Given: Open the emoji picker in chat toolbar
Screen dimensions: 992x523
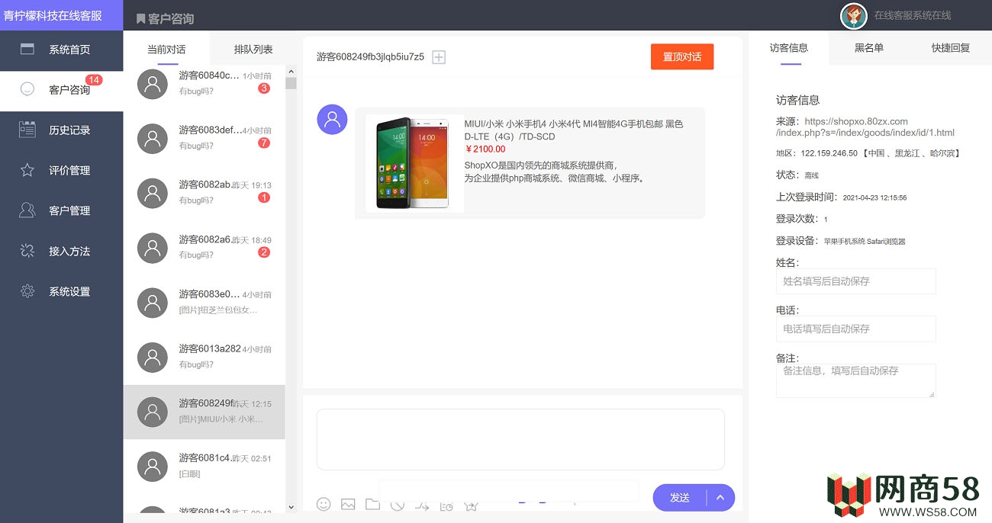Looking at the screenshot, I should click(x=324, y=504).
